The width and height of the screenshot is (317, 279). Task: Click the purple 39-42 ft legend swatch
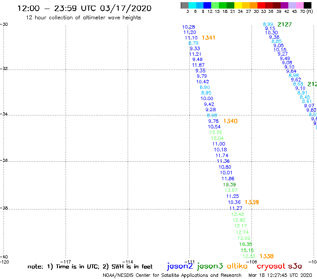coord(284,5)
